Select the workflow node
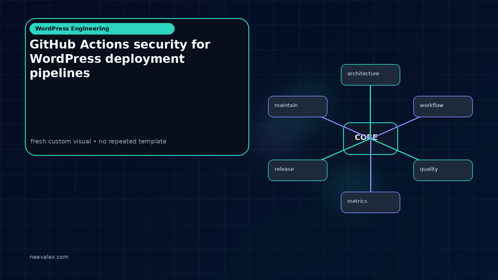The image size is (498, 280). coord(443,107)
